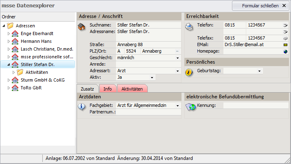Expand the Lasch Christiane node
The image size is (291, 164).
[9, 49]
